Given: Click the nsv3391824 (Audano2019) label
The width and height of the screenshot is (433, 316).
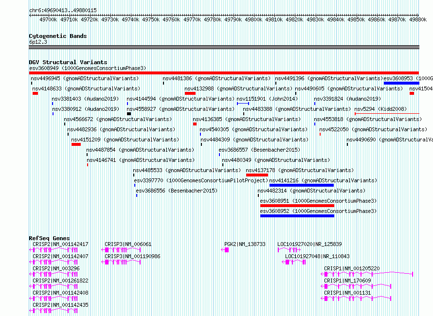Looking at the screenshot, I should [x=347, y=99].
